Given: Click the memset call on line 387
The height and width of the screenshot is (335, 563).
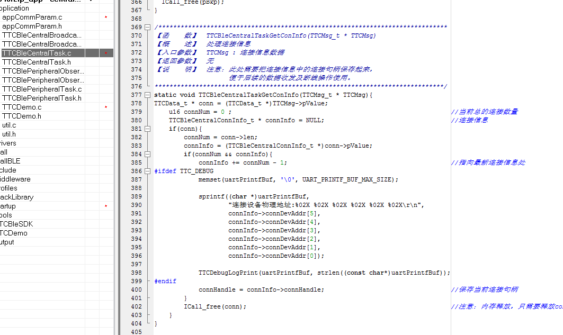Looking at the screenshot, I should 298,180.
